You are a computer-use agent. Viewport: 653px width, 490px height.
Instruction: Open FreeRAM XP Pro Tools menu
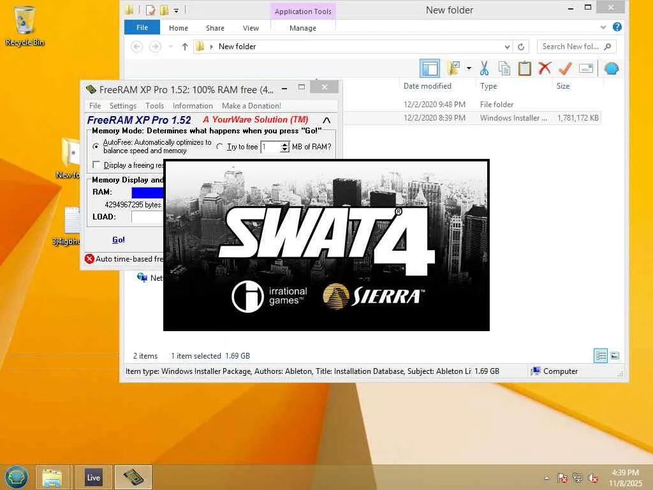[x=154, y=106]
